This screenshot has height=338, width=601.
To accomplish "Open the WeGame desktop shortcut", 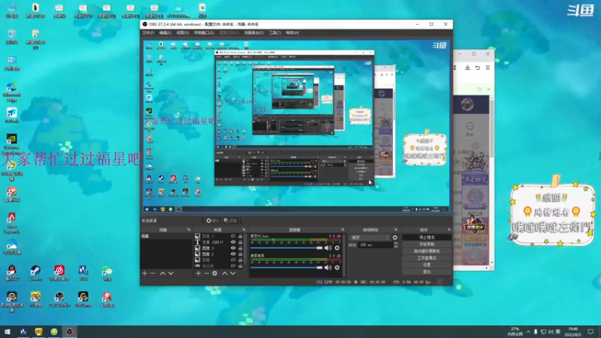I will [x=83, y=299].
